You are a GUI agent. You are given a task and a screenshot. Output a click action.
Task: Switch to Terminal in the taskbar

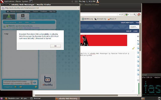35,98
